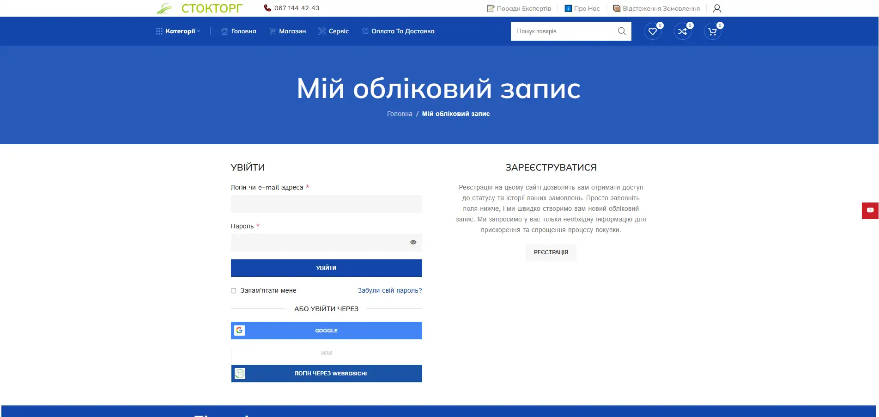Click the info icon by Про Нас
Viewport: 879px width, 417px height.
click(x=568, y=8)
